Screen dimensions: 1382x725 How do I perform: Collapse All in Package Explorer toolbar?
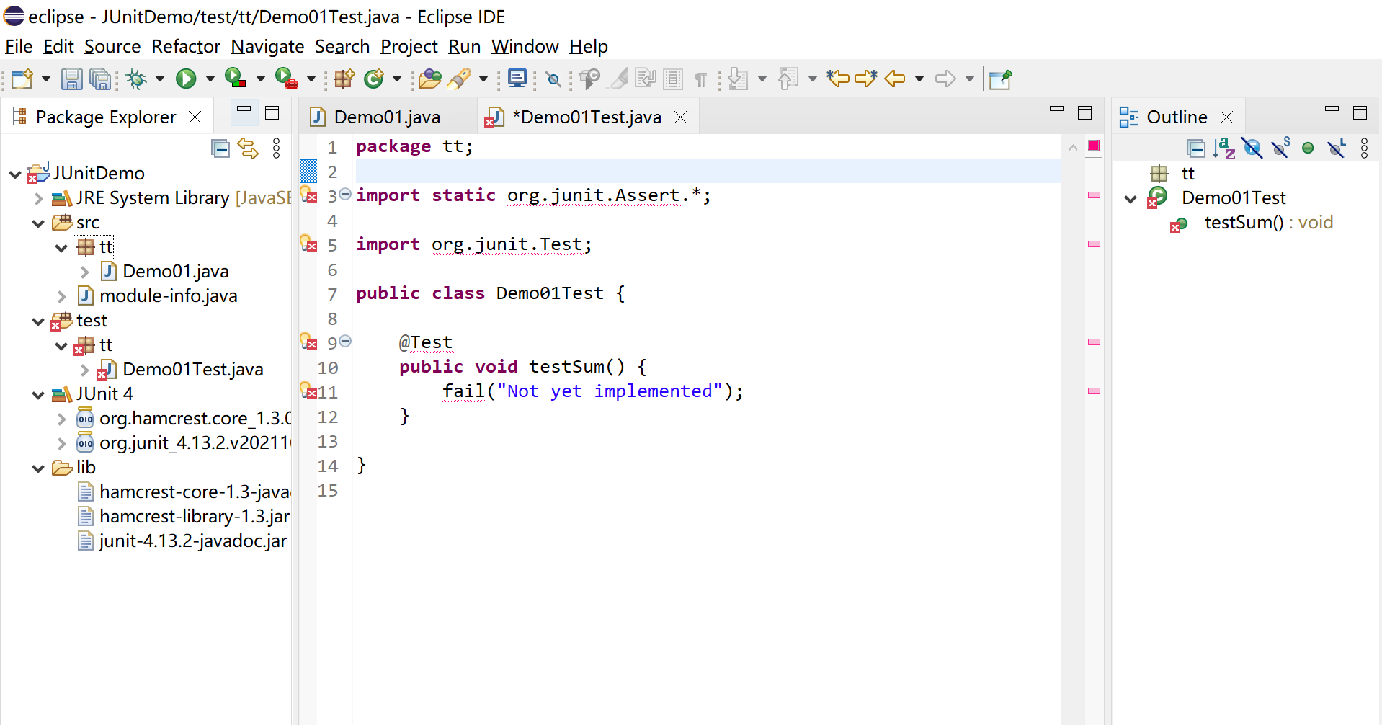pos(220,148)
